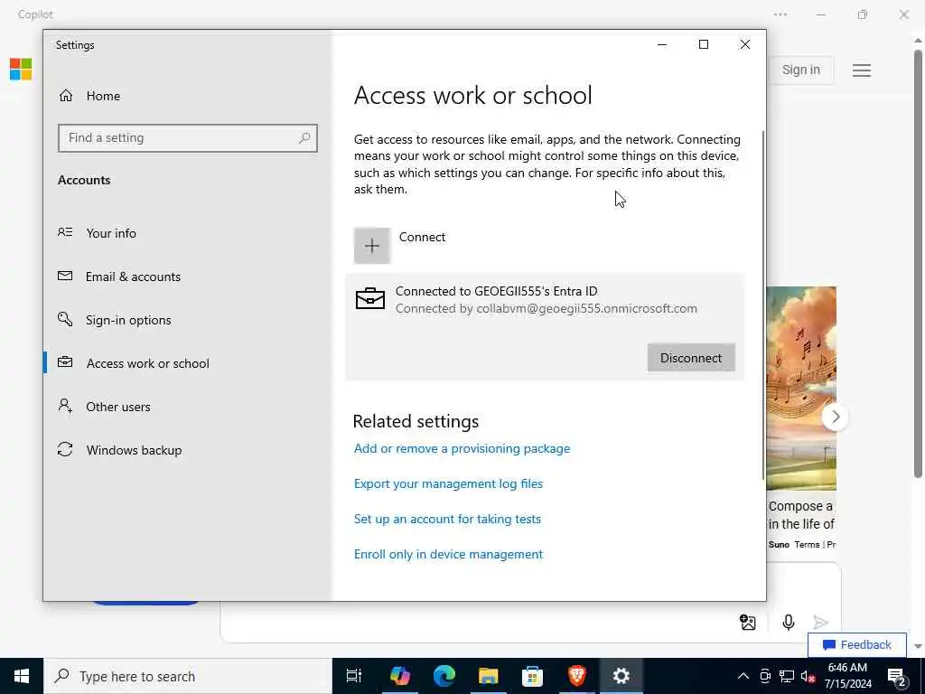Open the Windows Start menu

click(22, 676)
